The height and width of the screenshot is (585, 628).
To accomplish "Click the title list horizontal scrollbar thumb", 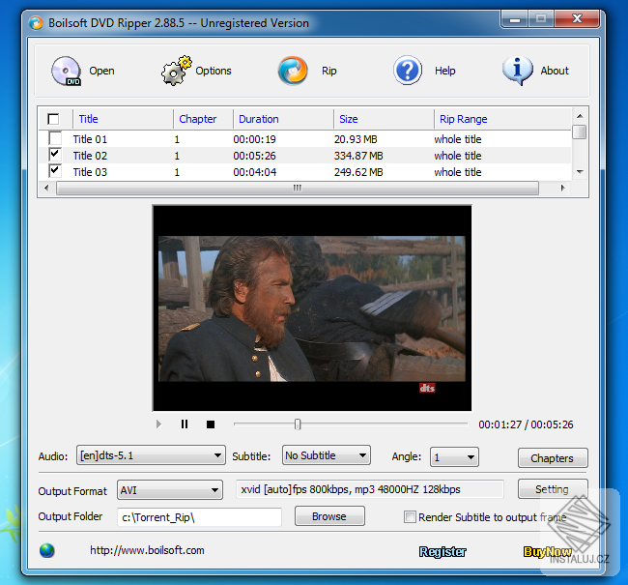I will [298, 188].
